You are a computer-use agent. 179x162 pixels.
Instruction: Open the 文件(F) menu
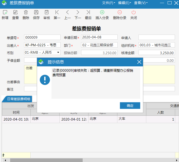(109, 3)
